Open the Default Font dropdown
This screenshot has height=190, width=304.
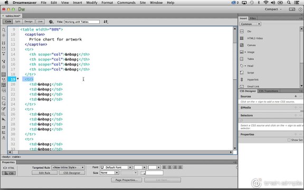(x=116, y=167)
